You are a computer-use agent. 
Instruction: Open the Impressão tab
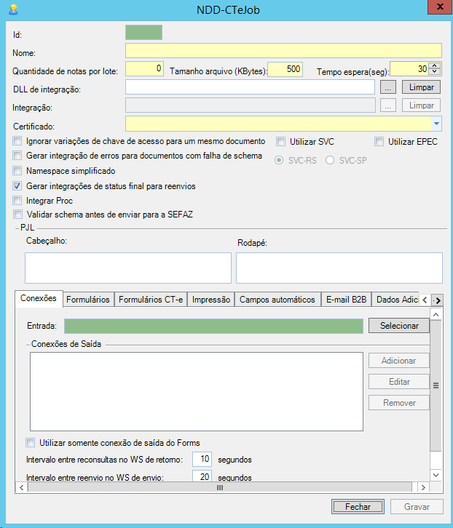coord(211,300)
